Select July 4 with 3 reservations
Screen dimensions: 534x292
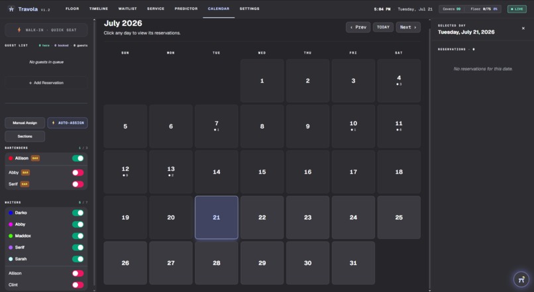click(399, 81)
